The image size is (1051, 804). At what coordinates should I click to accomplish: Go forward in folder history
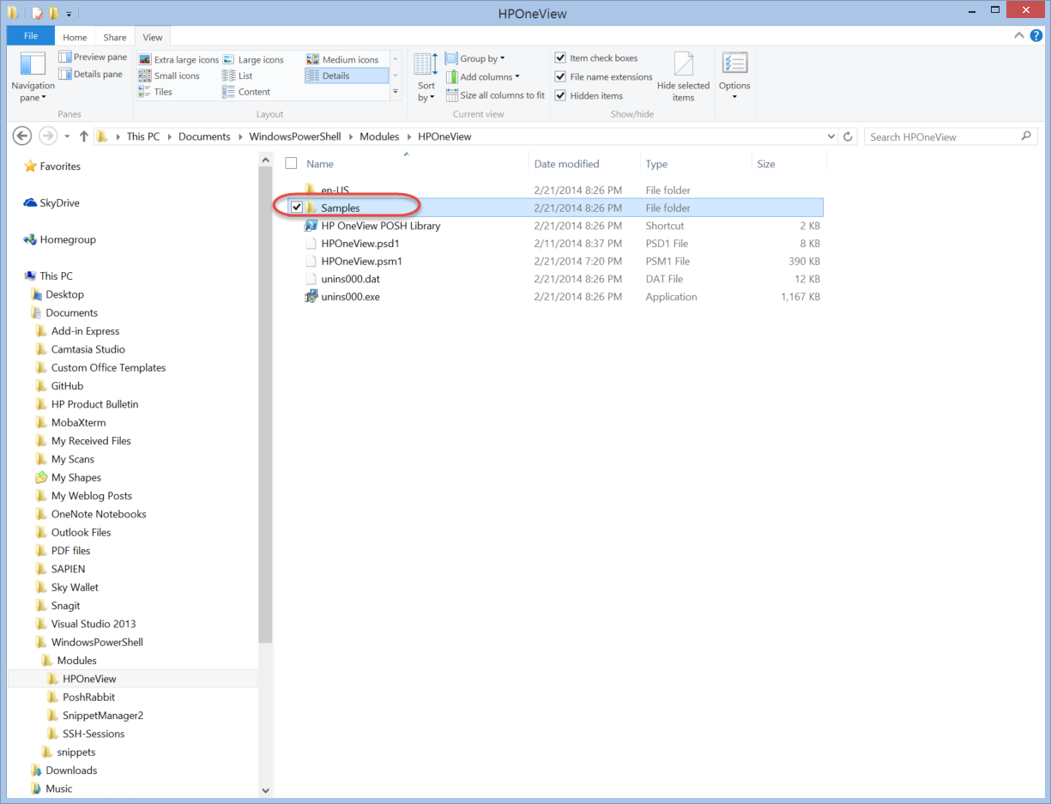tap(48, 136)
